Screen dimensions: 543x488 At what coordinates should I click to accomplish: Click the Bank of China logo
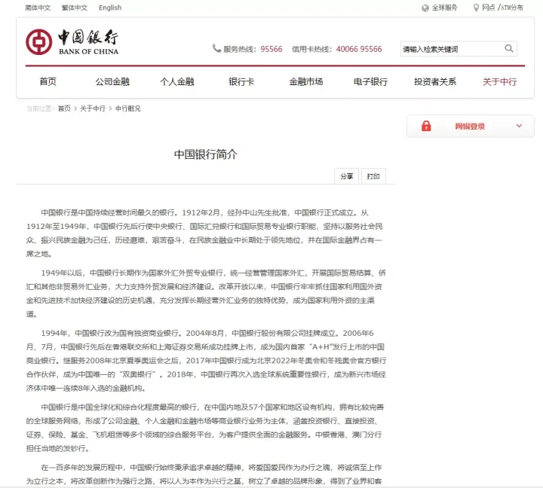[72, 42]
